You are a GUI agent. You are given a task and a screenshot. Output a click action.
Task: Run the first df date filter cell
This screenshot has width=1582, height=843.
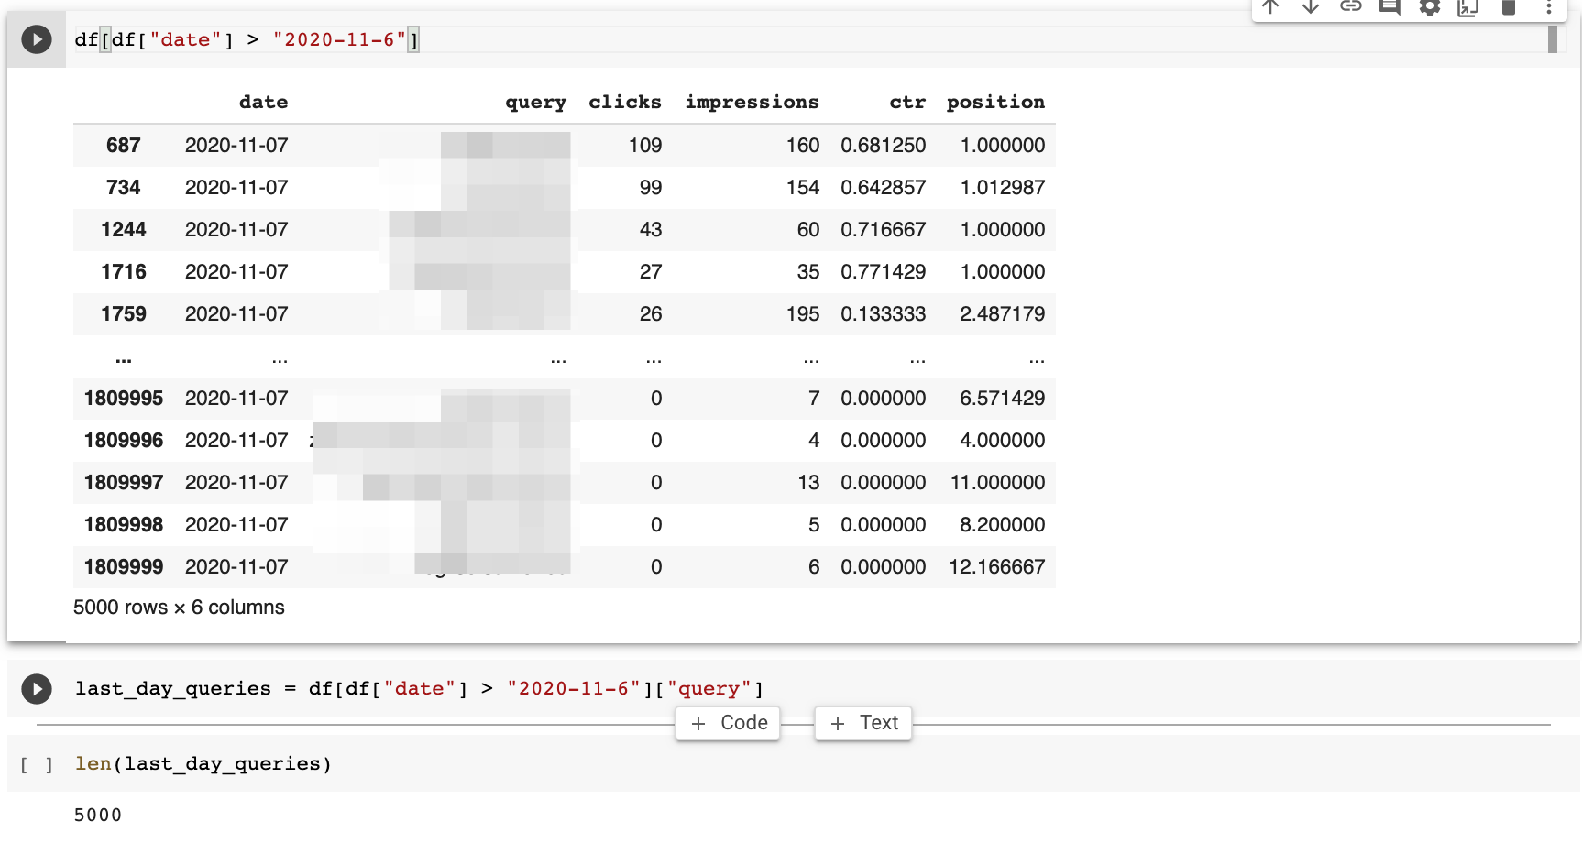(37, 39)
